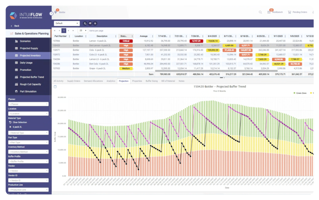Open the items per page dropdown

[x=83, y=30]
